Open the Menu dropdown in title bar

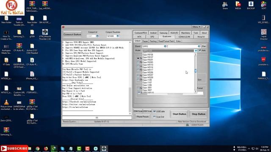(x=196, y=27)
